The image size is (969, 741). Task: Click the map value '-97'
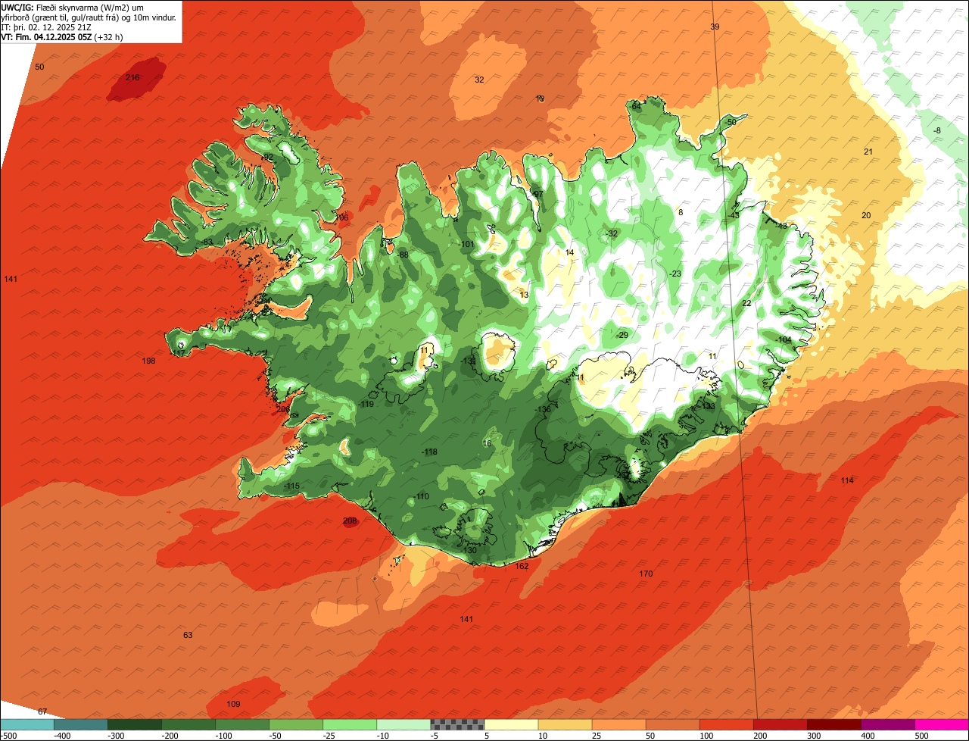(x=537, y=195)
